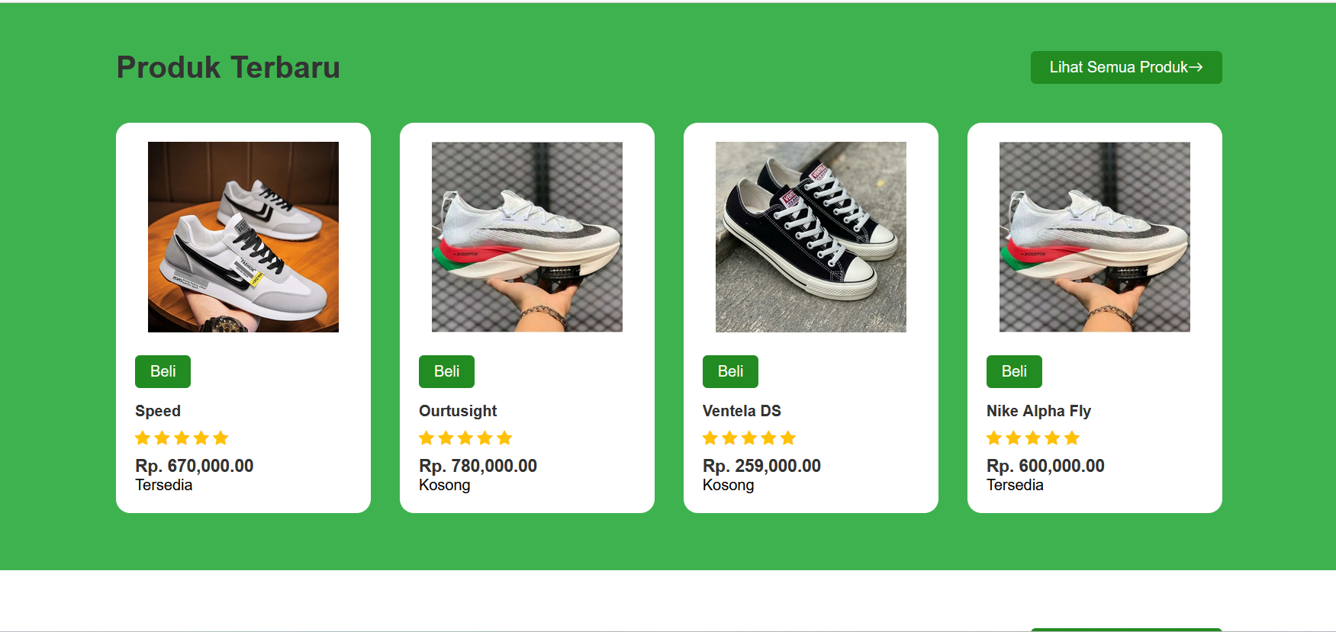Open the Nike Alpha Fly product photo

click(1094, 236)
